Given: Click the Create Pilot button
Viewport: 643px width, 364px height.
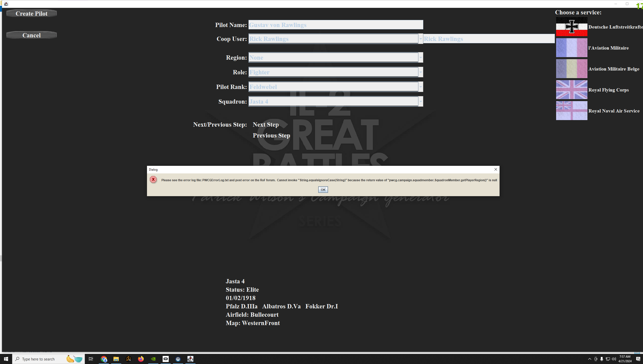Looking at the screenshot, I should point(32,14).
